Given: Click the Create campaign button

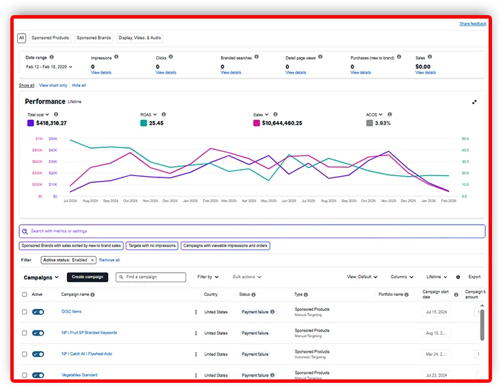Looking at the screenshot, I should tap(88, 277).
